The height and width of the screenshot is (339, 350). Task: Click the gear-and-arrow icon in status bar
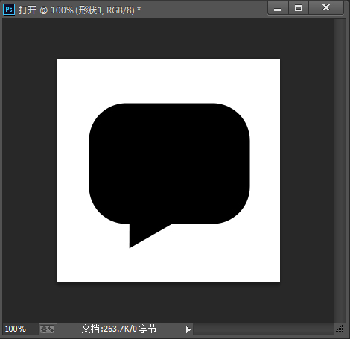tap(47, 329)
